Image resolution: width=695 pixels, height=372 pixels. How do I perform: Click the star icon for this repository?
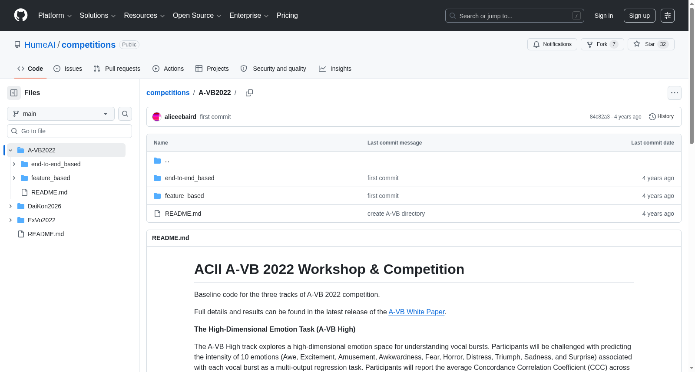(x=637, y=44)
